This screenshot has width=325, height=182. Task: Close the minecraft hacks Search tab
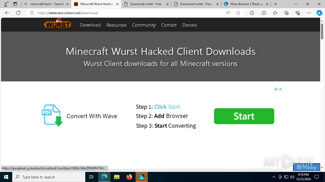[x=67, y=4]
